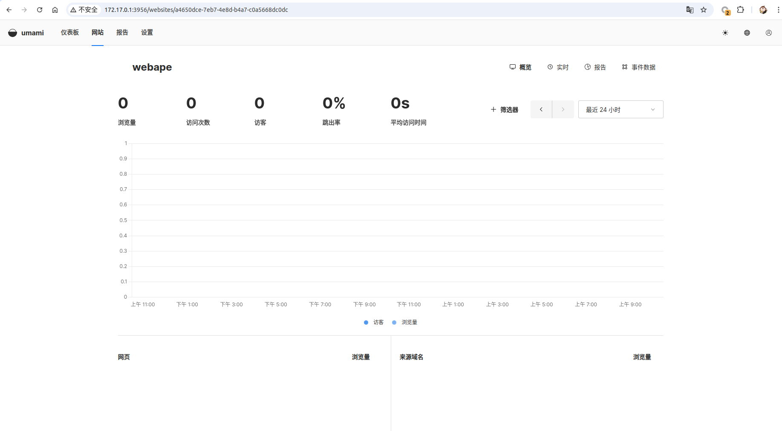Open the 仪表板 dashboard tab
This screenshot has height=431, width=782.
pos(70,32)
